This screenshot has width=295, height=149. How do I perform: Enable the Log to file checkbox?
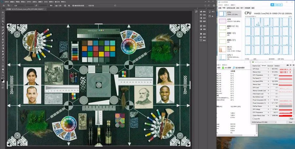point(253,118)
